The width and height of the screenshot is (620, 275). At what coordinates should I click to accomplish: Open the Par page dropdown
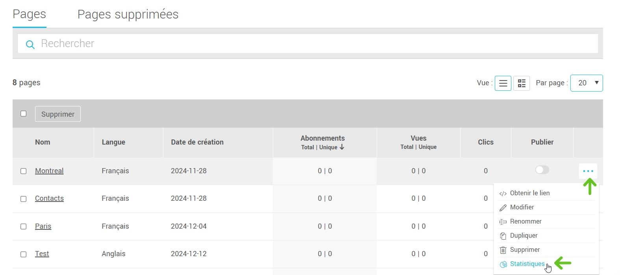[x=587, y=83]
